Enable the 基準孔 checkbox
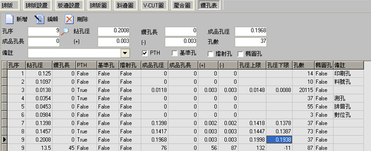This screenshot has width=371, height=151. [x=174, y=53]
